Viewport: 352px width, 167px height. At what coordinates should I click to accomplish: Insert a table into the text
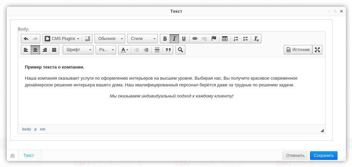[x=225, y=39]
